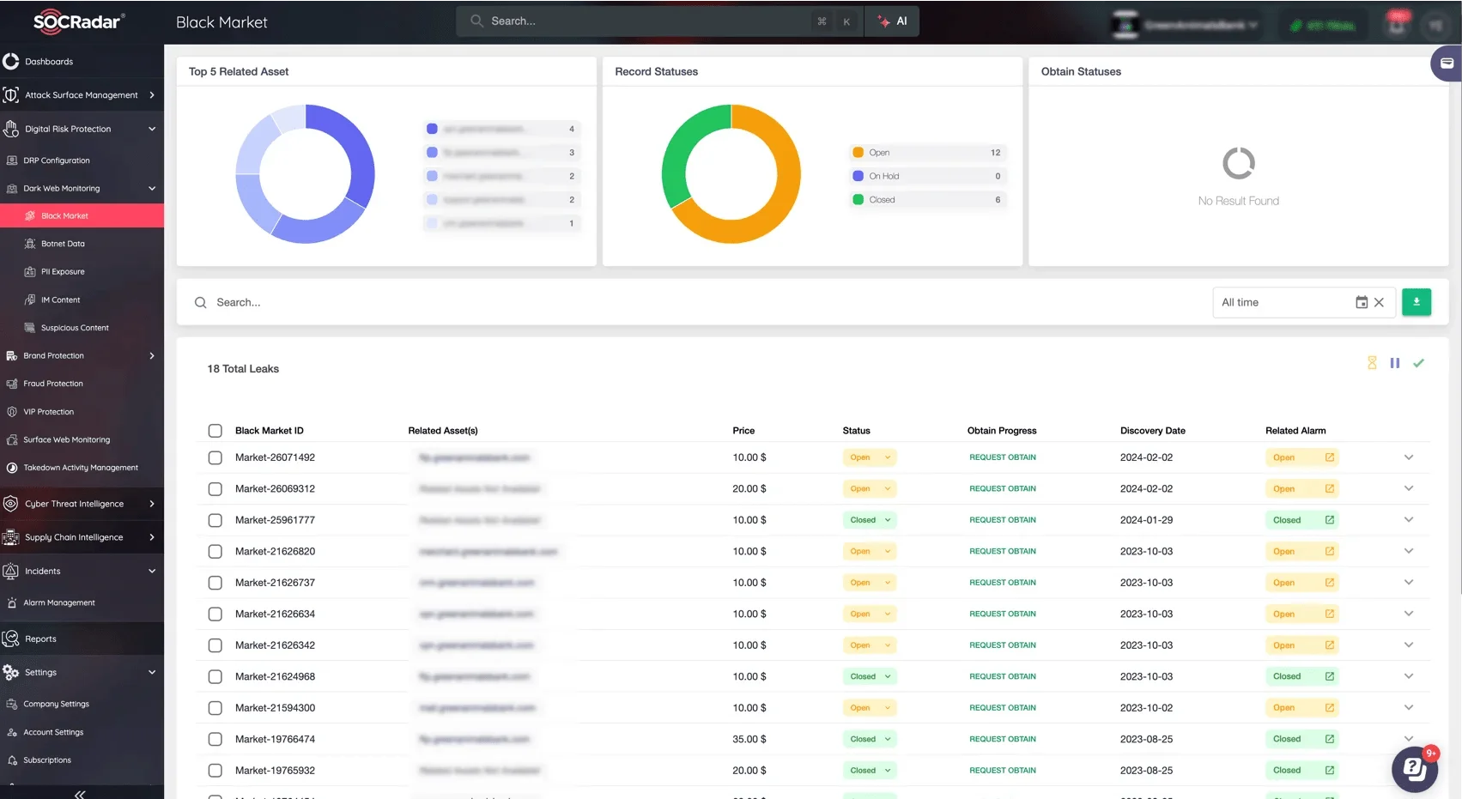Open the help chat widget

tap(1414, 769)
